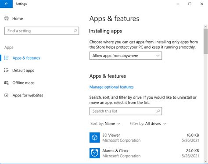
Task: Select the 3D Viewer app icon
Action: click(95, 138)
